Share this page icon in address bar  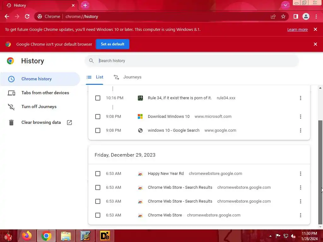(x=273, y=16)
